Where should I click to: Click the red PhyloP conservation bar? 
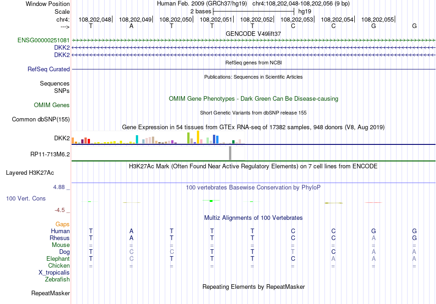(374, 202)
